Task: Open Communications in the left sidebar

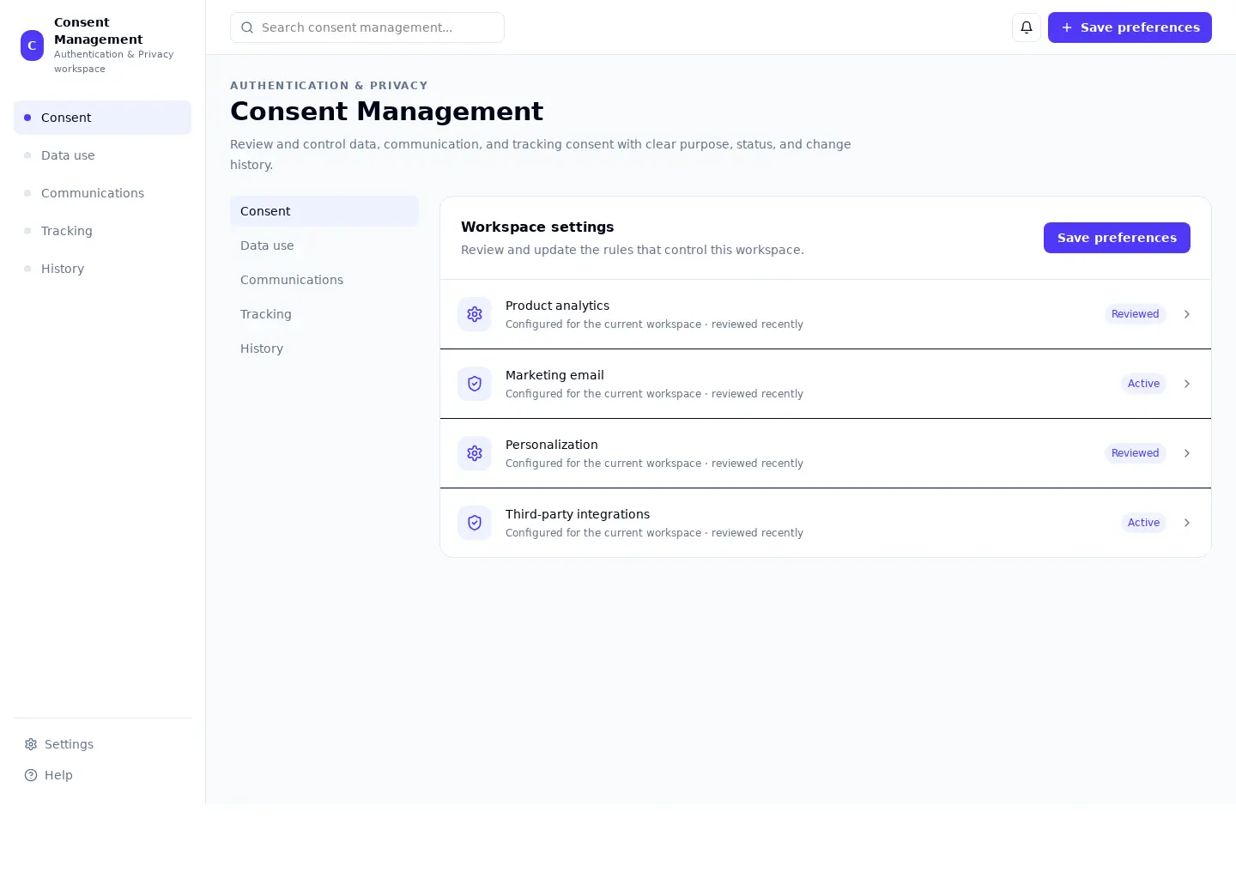Action: pyautogui.click(x=102, y=193)
